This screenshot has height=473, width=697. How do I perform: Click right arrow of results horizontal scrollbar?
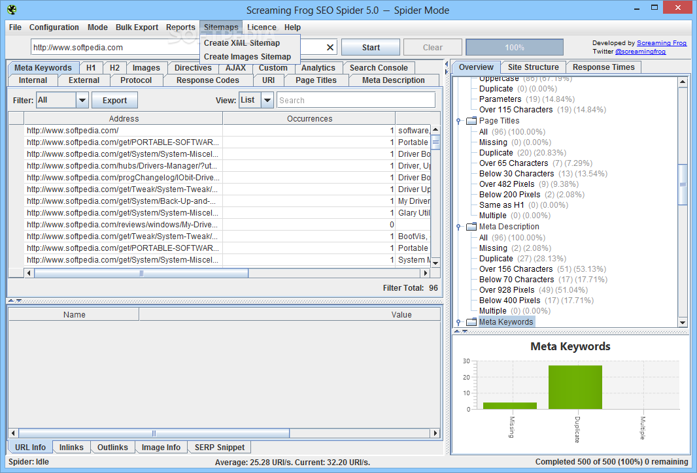[426, 273]
